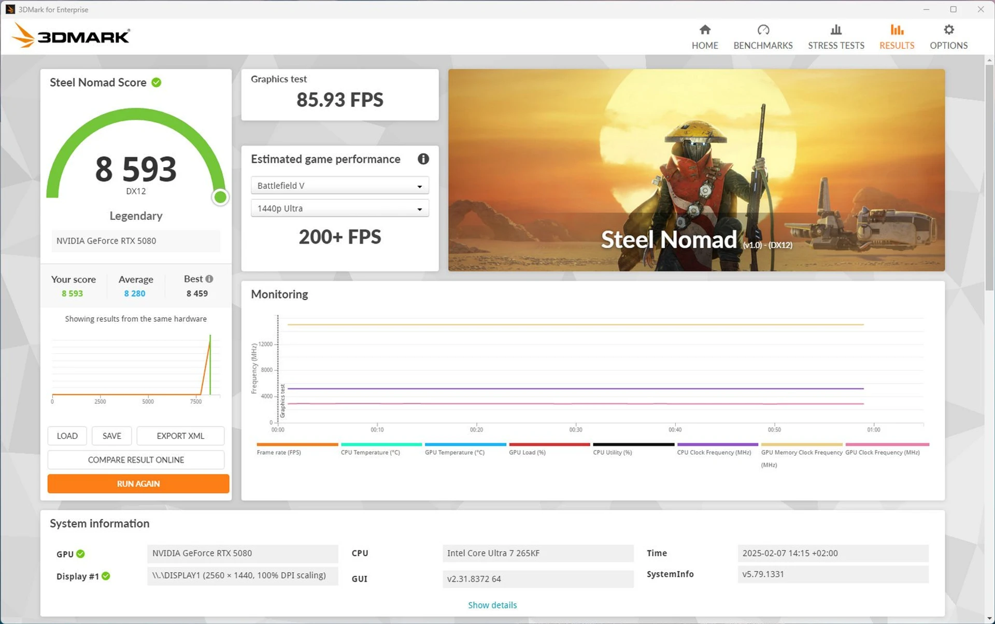Click the GPU Load red legend swatch
This screenshot has height=624, width=995.
[549, 444]
